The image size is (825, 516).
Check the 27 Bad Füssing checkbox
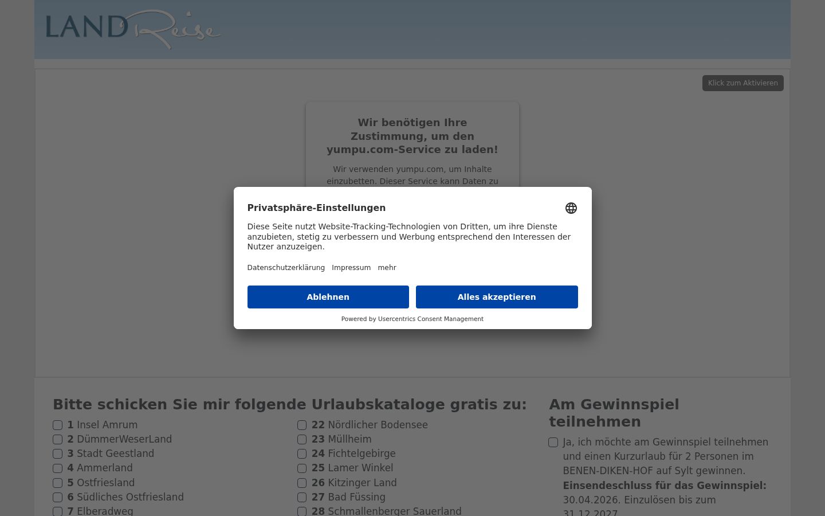(302, 497)
